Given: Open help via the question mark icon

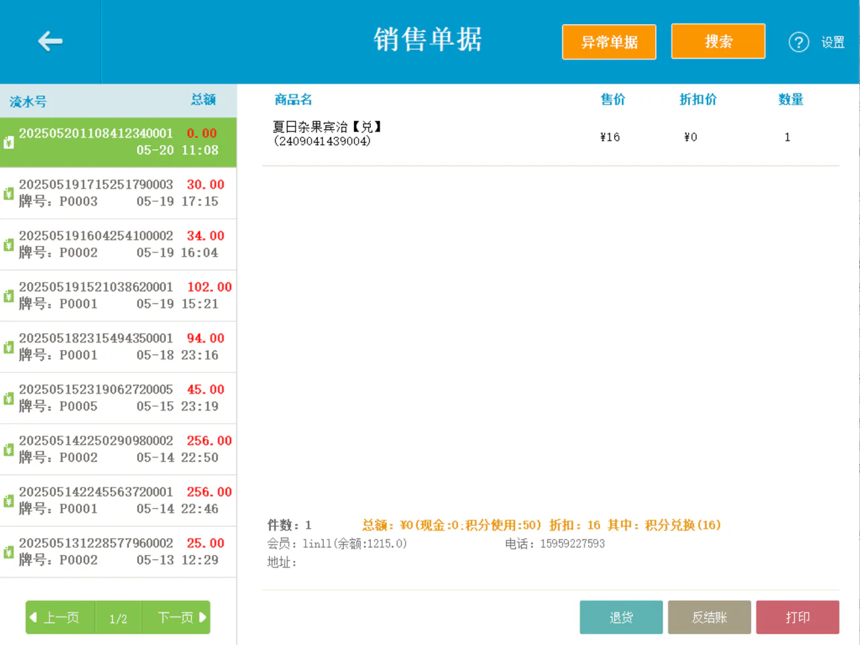Looking at the screenshot, I should 798,42.
